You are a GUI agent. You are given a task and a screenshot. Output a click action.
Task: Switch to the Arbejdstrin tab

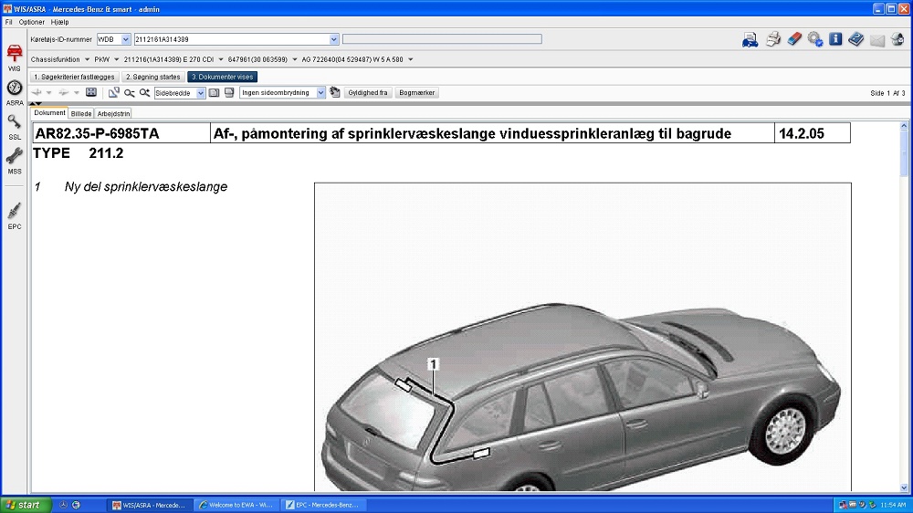(x=113, y=113)
